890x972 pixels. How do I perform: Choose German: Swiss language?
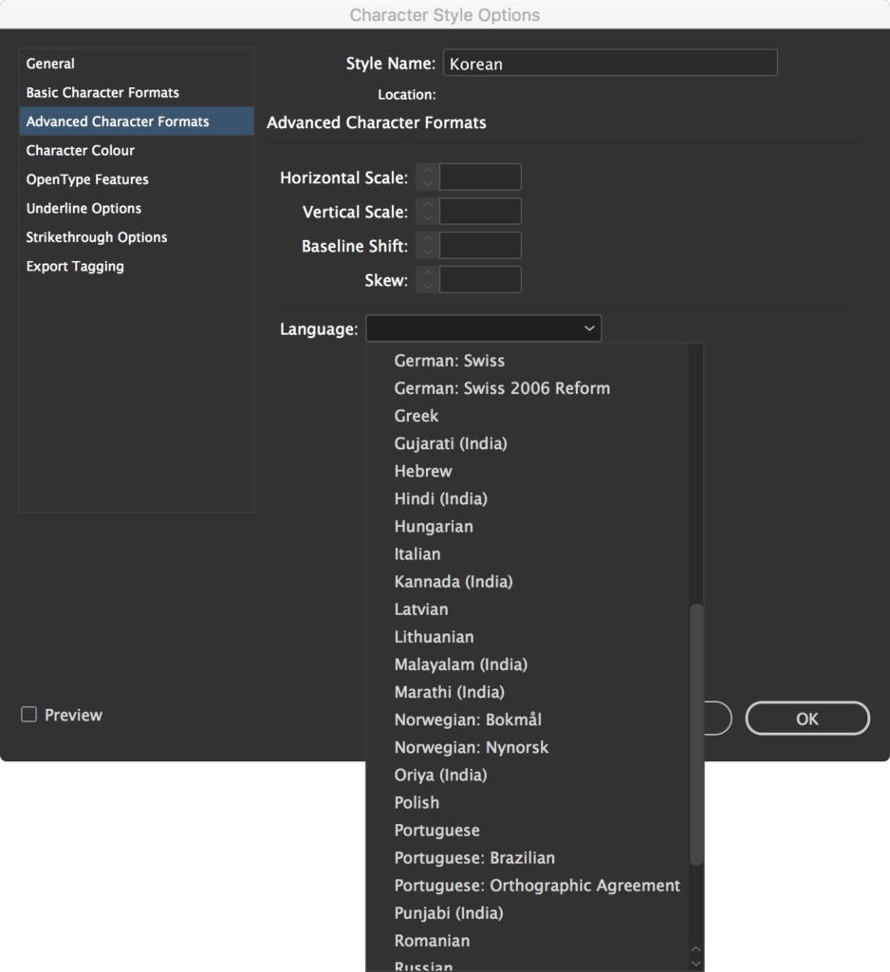point(528,360)
